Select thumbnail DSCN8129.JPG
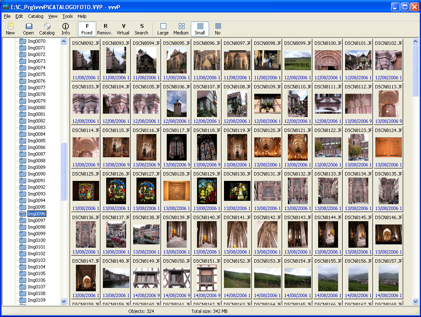The height and width of the screenshot is (317, 421). pyautogui.click(x=207, y=191)
